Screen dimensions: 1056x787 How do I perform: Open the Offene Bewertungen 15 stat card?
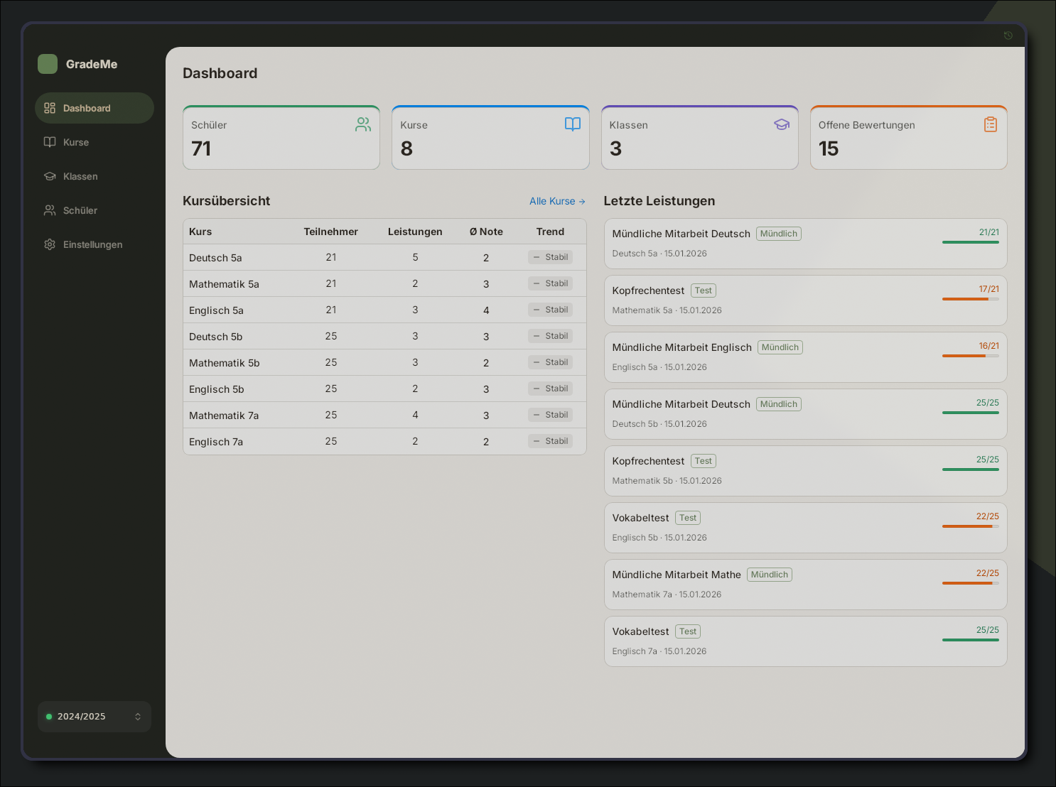[909, 138]
